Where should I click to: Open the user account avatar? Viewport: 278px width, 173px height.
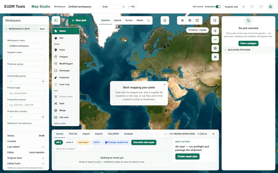pyautogui.click(x=270, y=7)
